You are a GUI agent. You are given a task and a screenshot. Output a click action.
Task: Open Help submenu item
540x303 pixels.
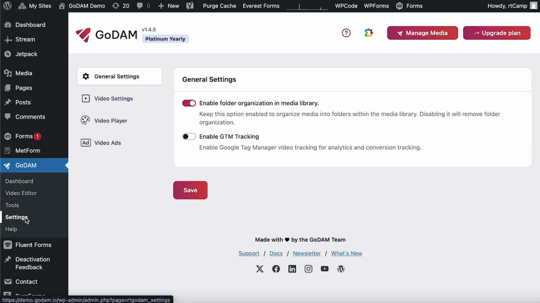[x=11, y=229]
